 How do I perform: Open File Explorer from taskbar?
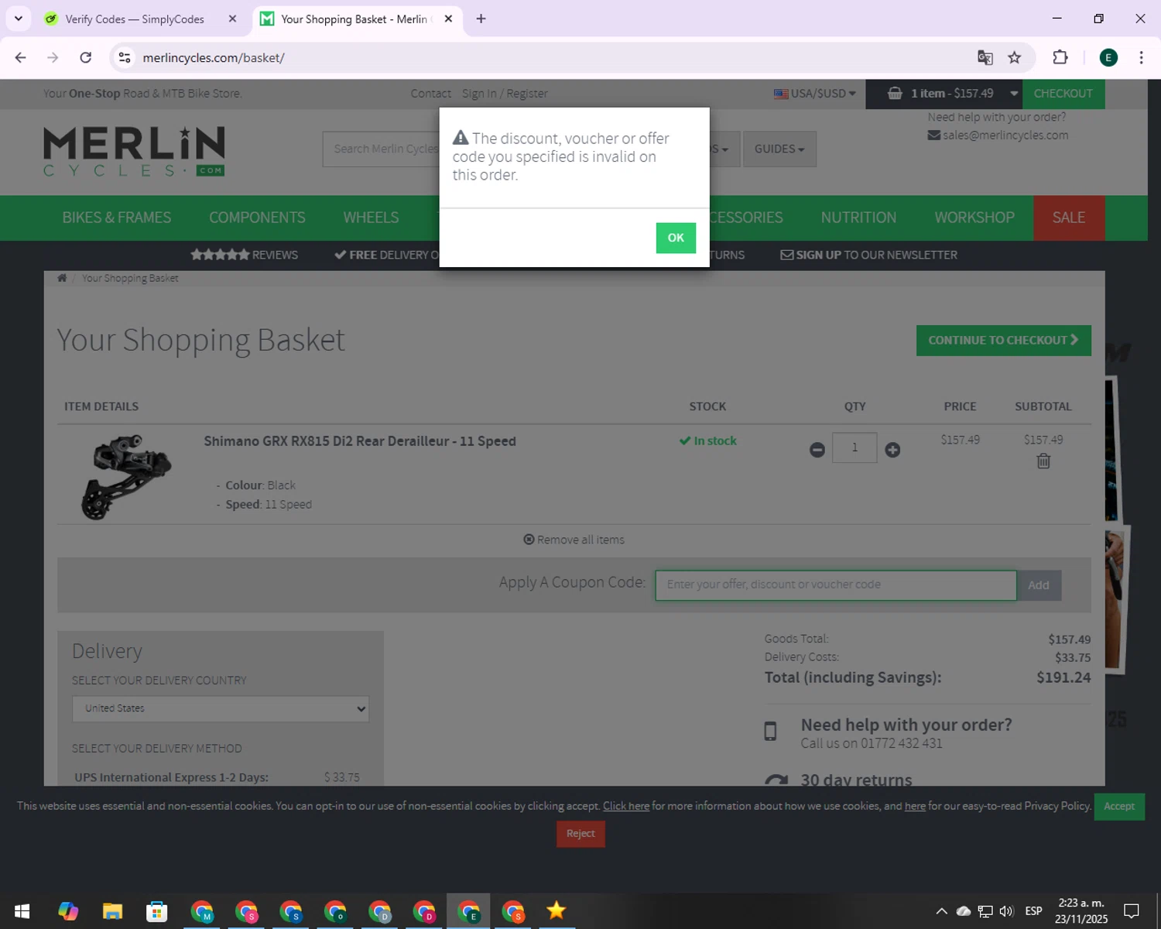click(x=112, y=911)
